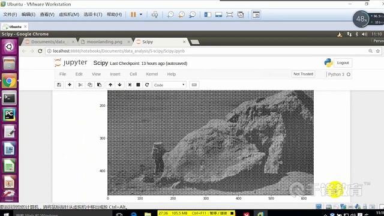Open VMware 查看(V) menu
Image resolution: width=384 pixels, height=216 pixels.
pos(47,14)
